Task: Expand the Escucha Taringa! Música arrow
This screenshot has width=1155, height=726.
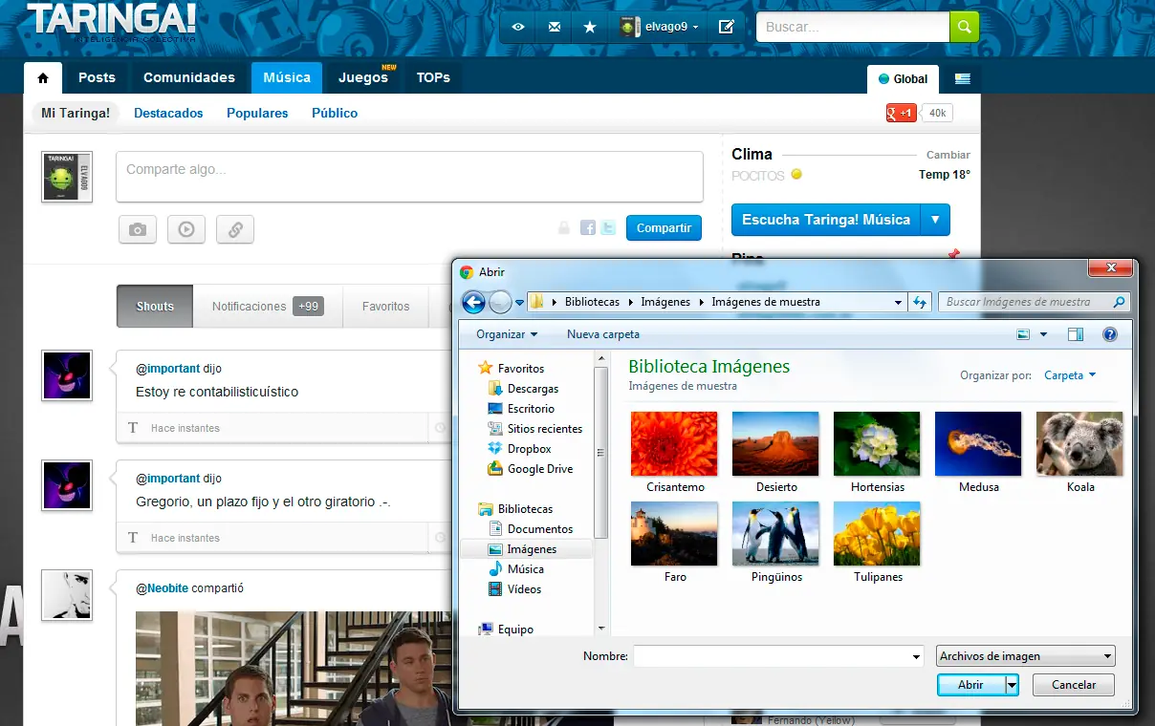Action: point(935,220)
